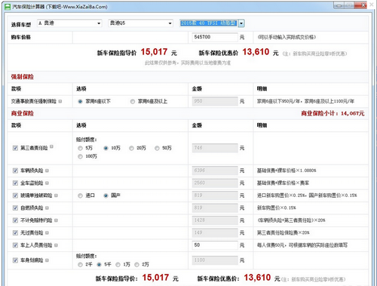
Task: Uncheck the 车辆损失险 checkbox
Action: click(x=15, y=171)
